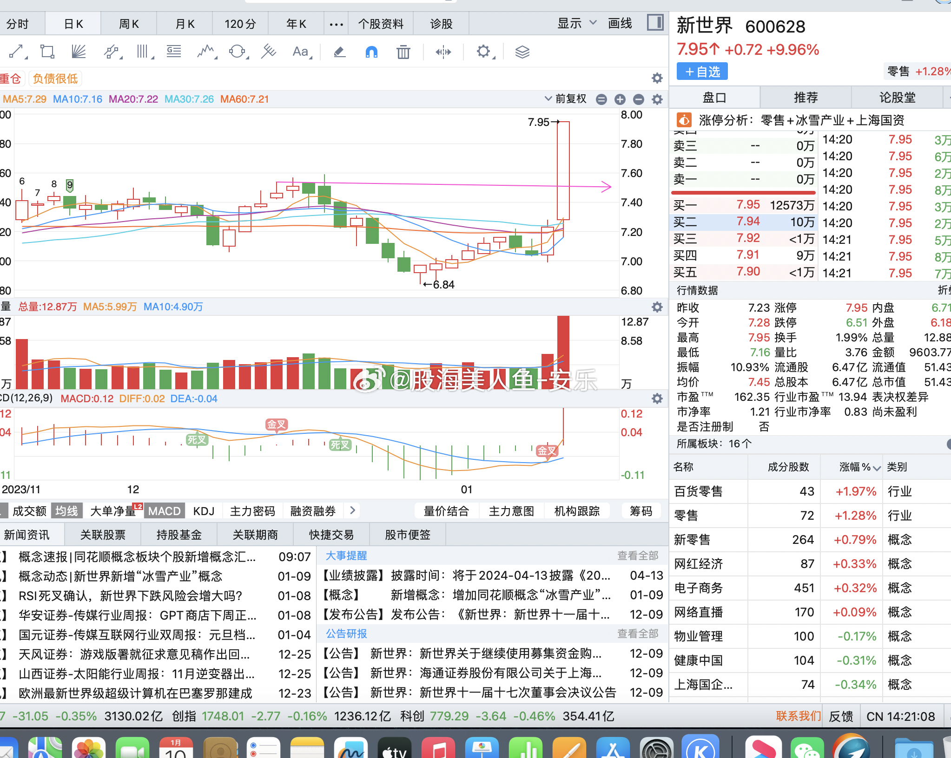Toggle the 均线 moving average display
The height and width of the screenshot is (758, 951).
click(66, 510)
